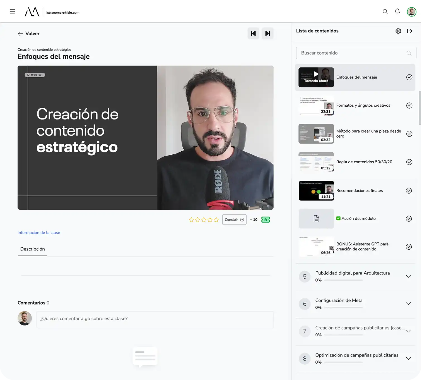Open the notifications bell
The image size is (422, 380).
[397, 11]
